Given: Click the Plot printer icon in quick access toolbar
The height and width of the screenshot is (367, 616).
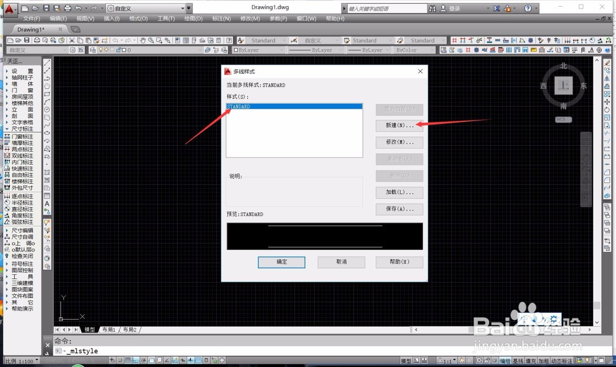Looking at the screenshot, I should click(68, 8).
